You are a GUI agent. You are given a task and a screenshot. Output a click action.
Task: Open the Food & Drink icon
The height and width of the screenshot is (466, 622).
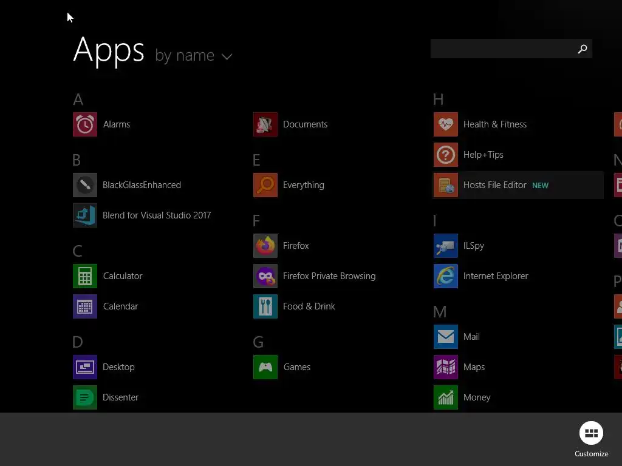click(x=265, y=306)
